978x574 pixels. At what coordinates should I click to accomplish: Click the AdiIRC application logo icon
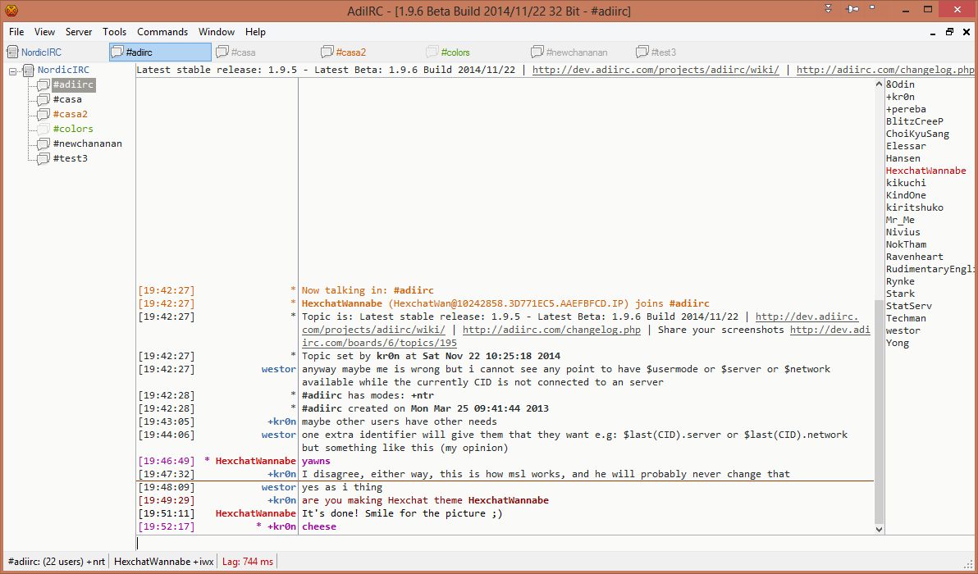[11, 11]
